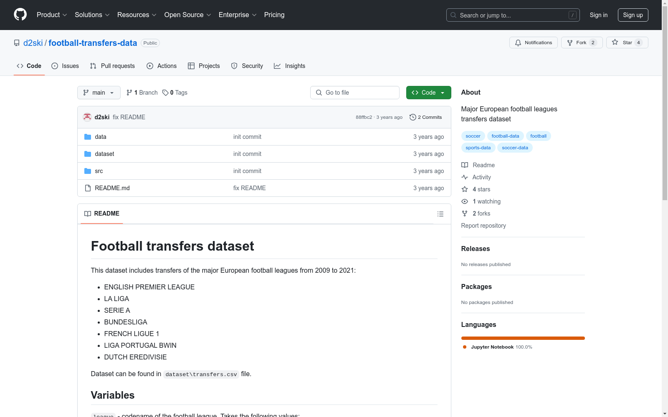Open the Actions tab
Viewport: 668px width, 417px height.
(162, 66)
